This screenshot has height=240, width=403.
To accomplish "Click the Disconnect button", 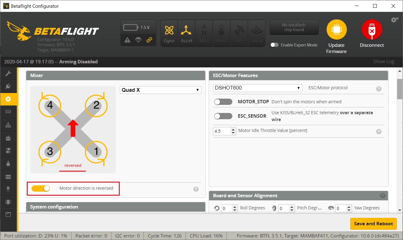I will coord(372,34).
